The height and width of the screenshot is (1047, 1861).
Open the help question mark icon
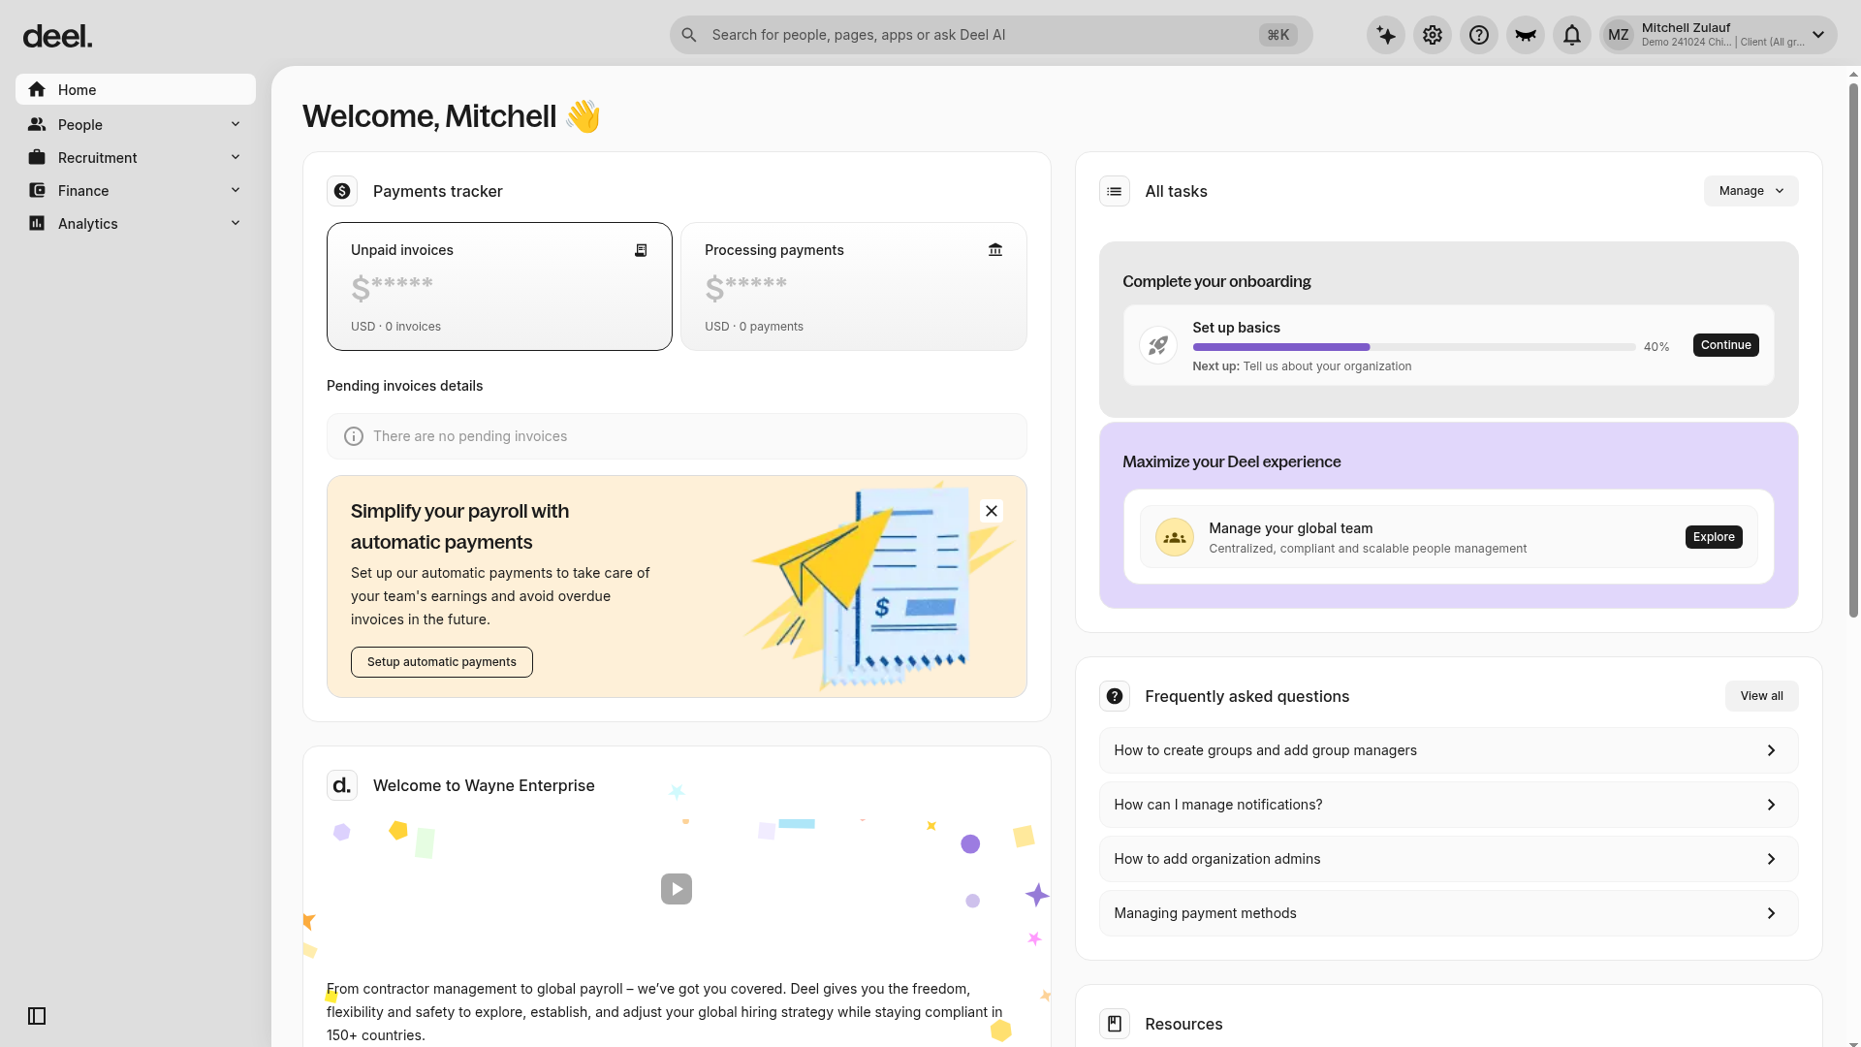1479,35
